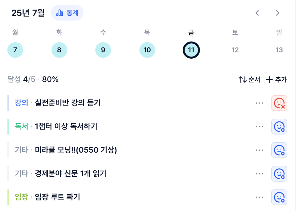Open the 통계 statistics button

point(67,13)
